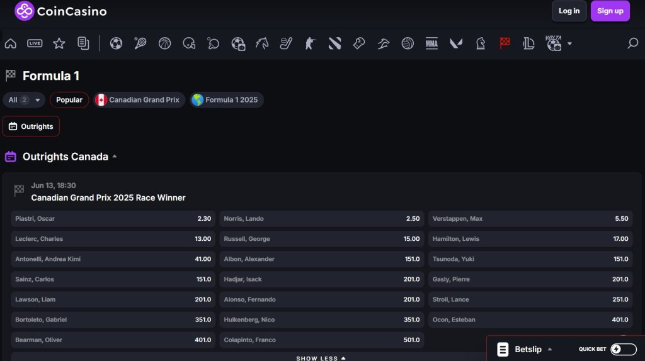This screenshot has width=645, height=361.
Task: Toggle the Quick Bet switch
Action: click(x=623, y=349)
